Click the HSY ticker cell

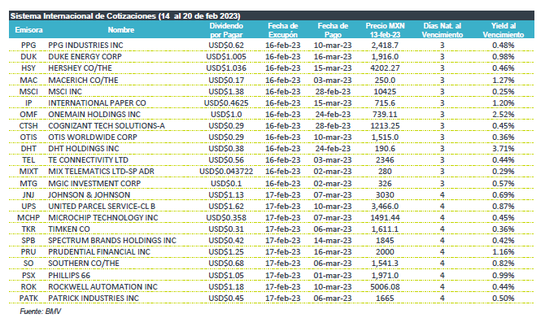(28, 68)
